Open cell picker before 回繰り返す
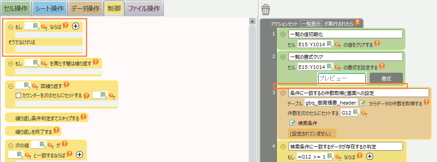 point(27,85)
